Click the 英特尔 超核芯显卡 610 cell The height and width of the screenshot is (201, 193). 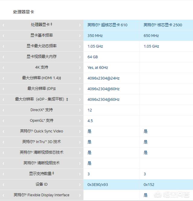[107, 25]
